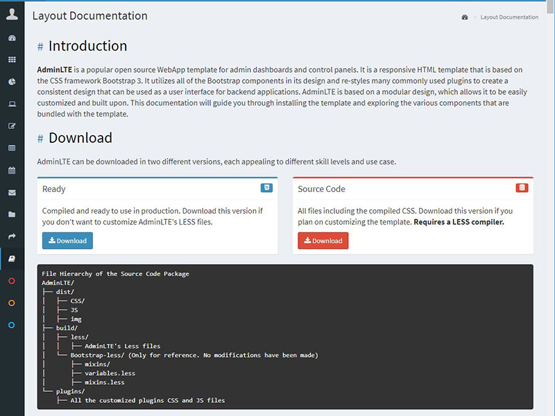The width and height of the screenshot is (555, 416).
Task: Click the share arrow multilevel icon in the sidebar
Action: click(x=12, y=236)
